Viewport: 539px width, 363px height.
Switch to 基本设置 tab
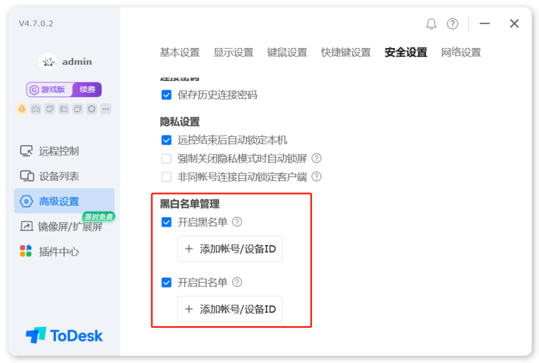pyautogui.click(x=180, y=53)
